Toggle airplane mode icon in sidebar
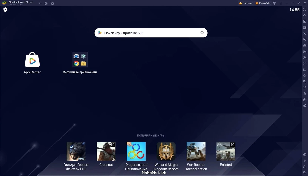 coord(305,76)
